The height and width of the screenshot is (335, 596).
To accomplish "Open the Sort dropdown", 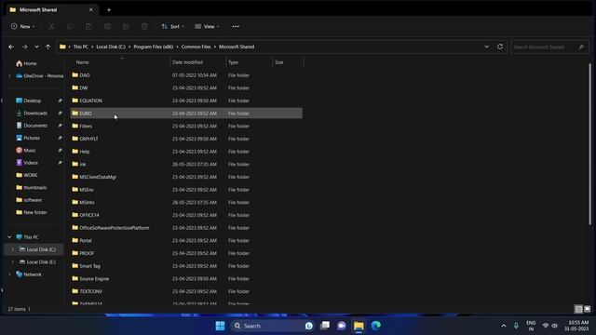I will (x=172, y=27).
